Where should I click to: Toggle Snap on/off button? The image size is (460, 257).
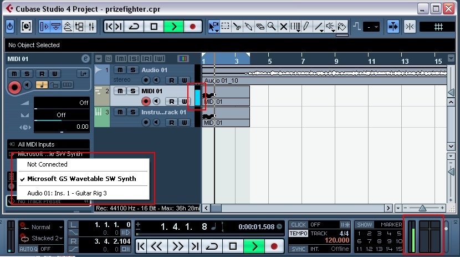pyautogui.click(x=410, y=27)
